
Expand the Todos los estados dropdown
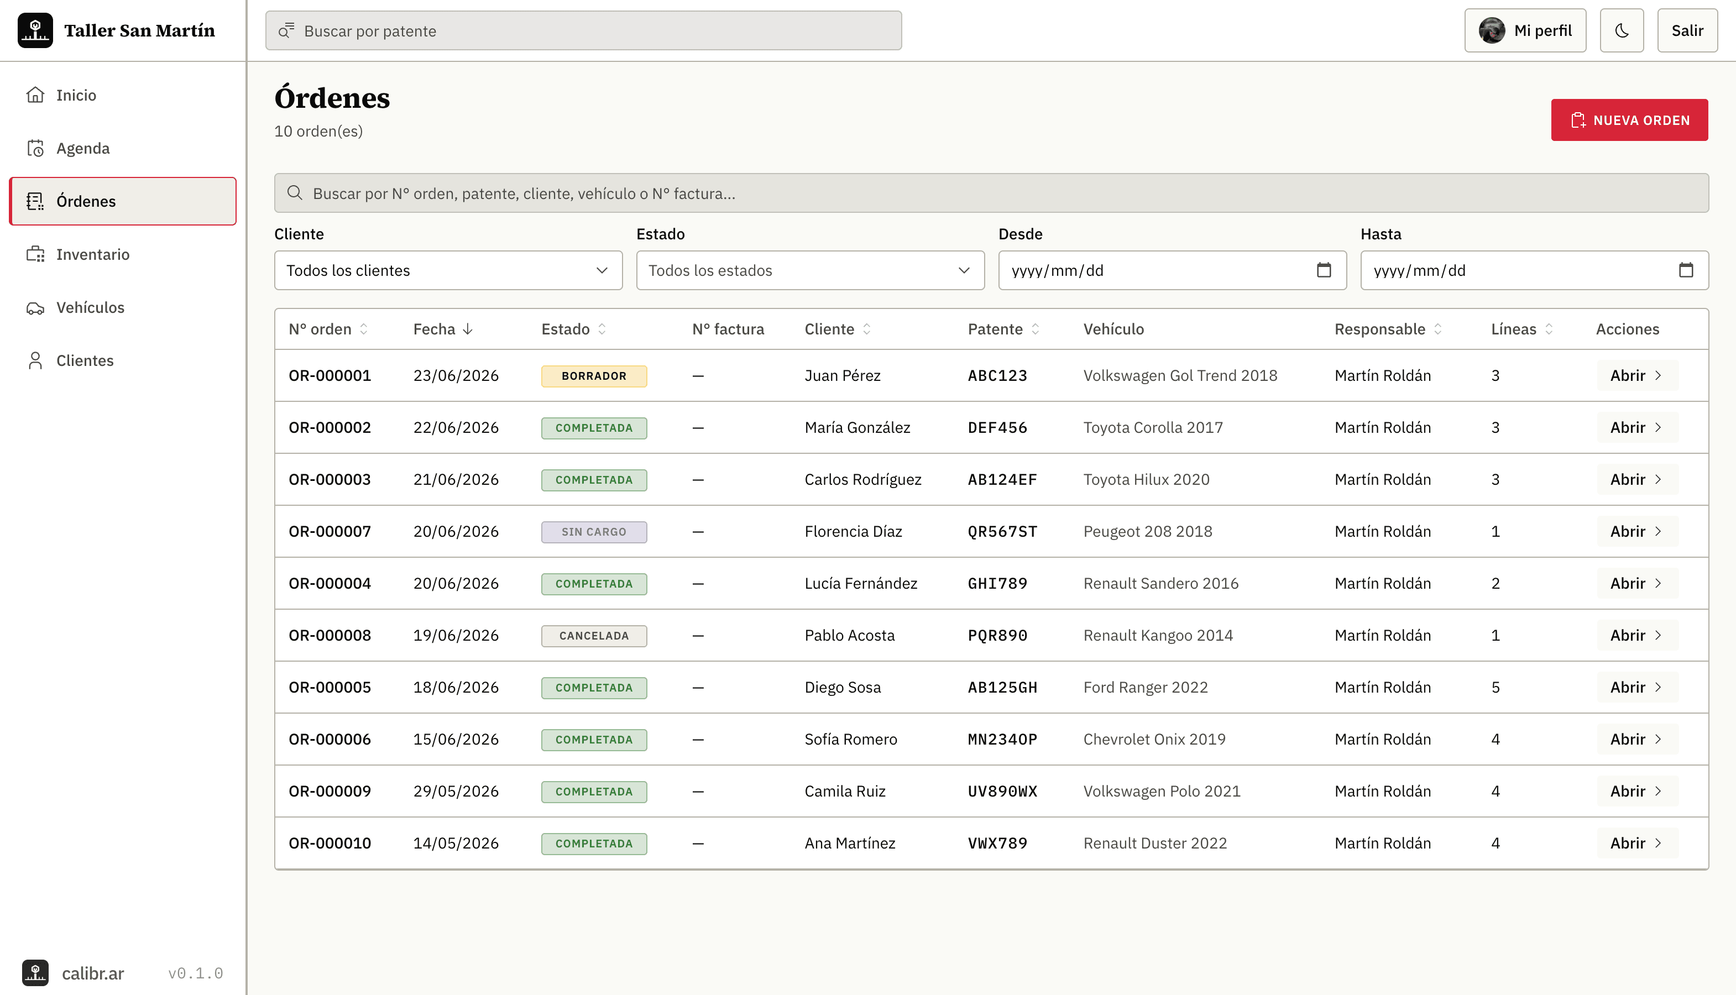[810, 270]
